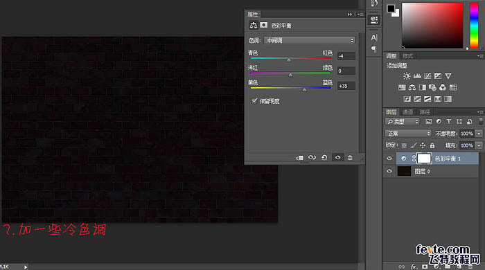Image resolution: width=485 pixels, height=270 pixels.
Task: View the previous adjustment state
Action: coord(312,158)
